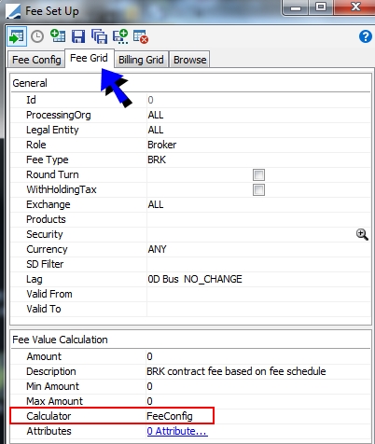Save using the floppy disk icon

coord(78,36)
